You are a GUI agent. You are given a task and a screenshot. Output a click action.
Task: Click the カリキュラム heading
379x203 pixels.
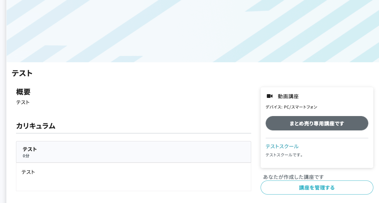(x=36, y=126)
